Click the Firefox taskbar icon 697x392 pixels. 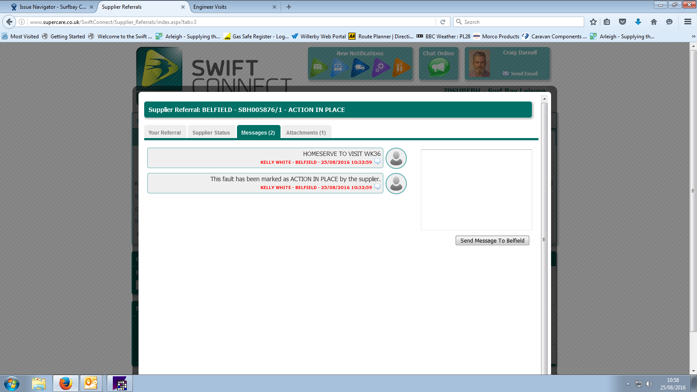click(66, 384)
